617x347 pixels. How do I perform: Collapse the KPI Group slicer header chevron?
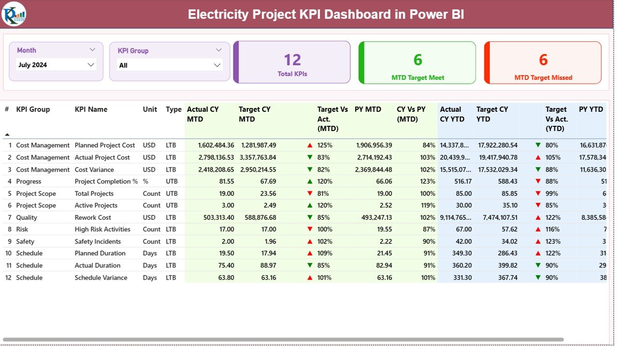219,50
